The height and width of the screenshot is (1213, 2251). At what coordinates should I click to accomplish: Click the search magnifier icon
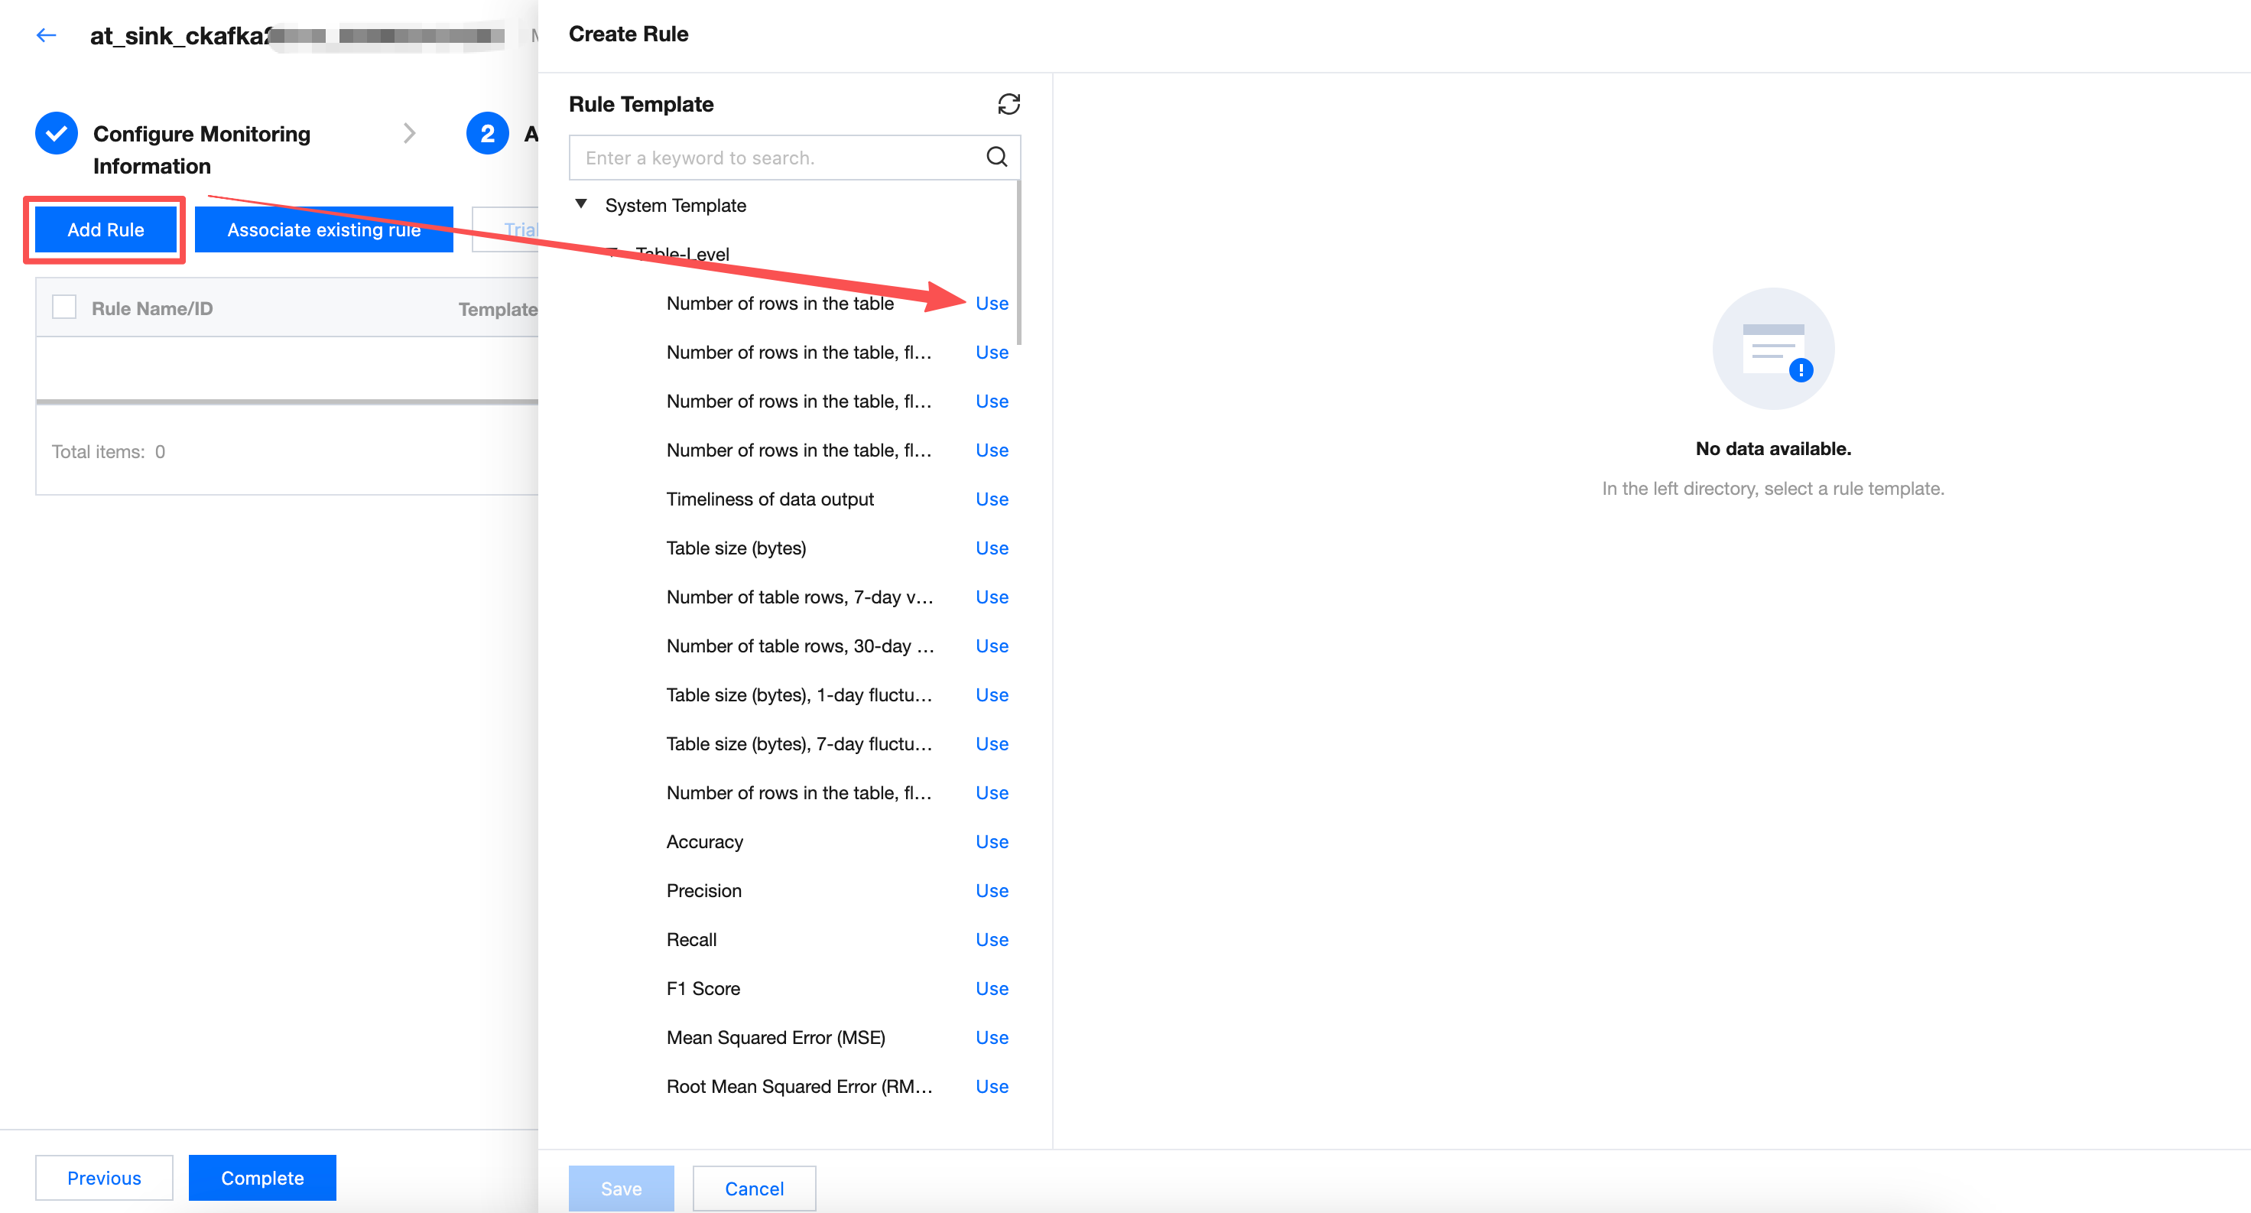point(996,158)
